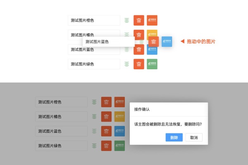This screenshot has height=165, width=248.
Task: Click the trash icon of dimmed 测试图片橙色 row
Action: coord(106,102)
